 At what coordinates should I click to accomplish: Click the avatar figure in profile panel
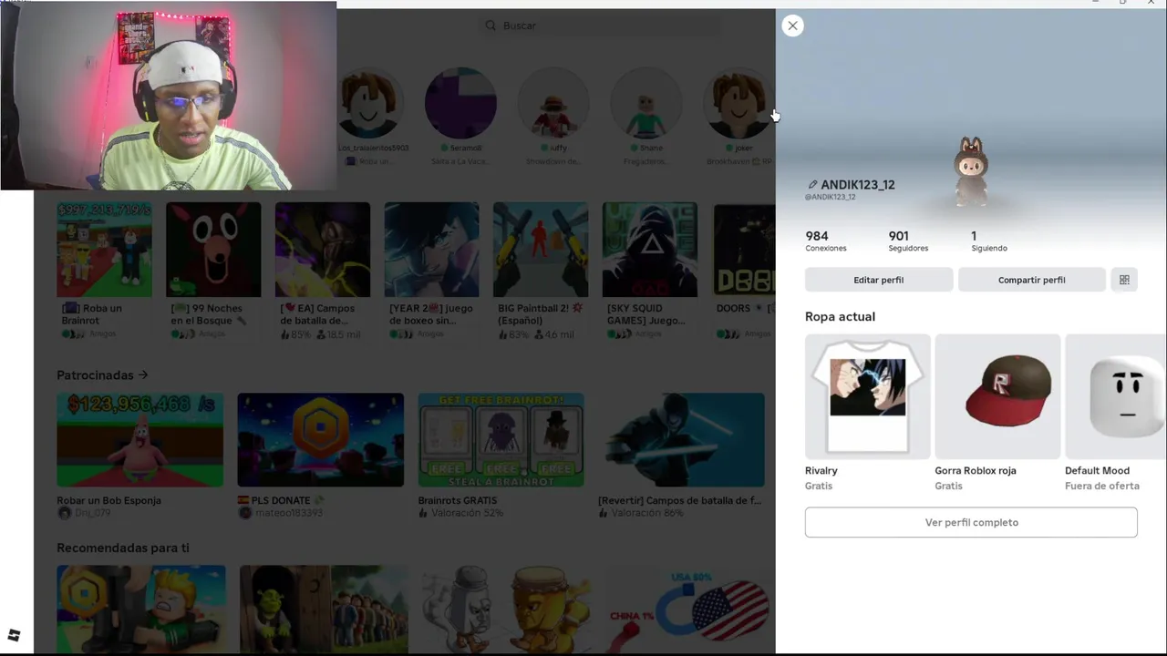[972, 171]
